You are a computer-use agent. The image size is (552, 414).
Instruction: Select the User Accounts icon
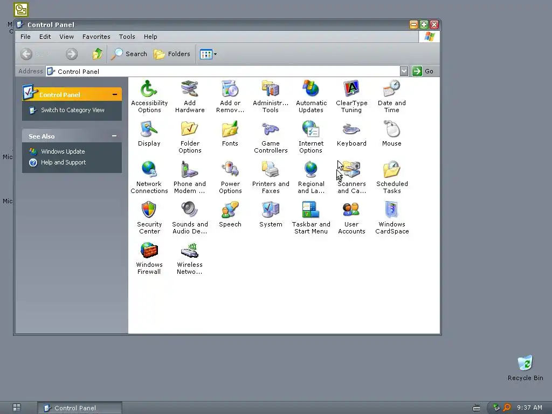click(351, 218)
